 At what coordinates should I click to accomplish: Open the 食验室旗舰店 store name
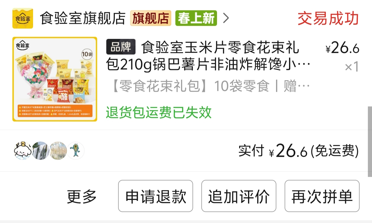(83, 18)
